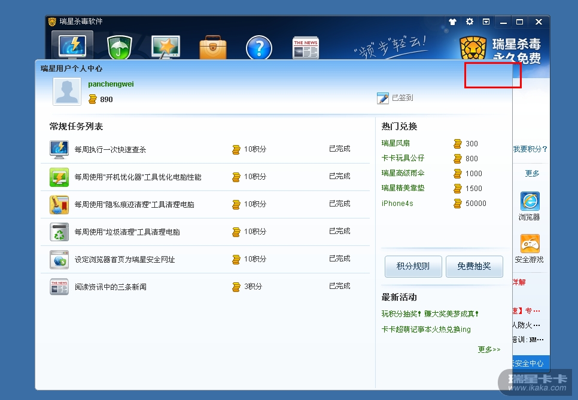Click the gold coin icon beside 890

(x=93, y=99)
